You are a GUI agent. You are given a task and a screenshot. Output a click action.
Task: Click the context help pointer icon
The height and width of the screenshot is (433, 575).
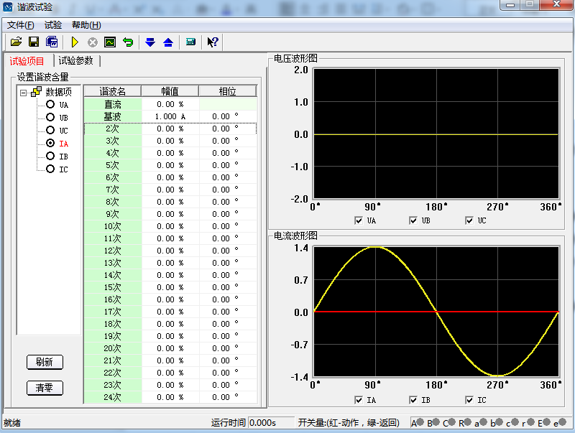(213, 42)
